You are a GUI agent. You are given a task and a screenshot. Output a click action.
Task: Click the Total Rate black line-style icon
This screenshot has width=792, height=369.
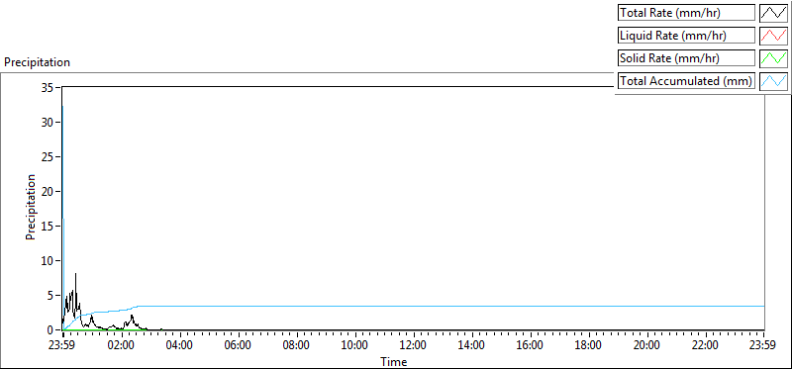tap(773, 13)
